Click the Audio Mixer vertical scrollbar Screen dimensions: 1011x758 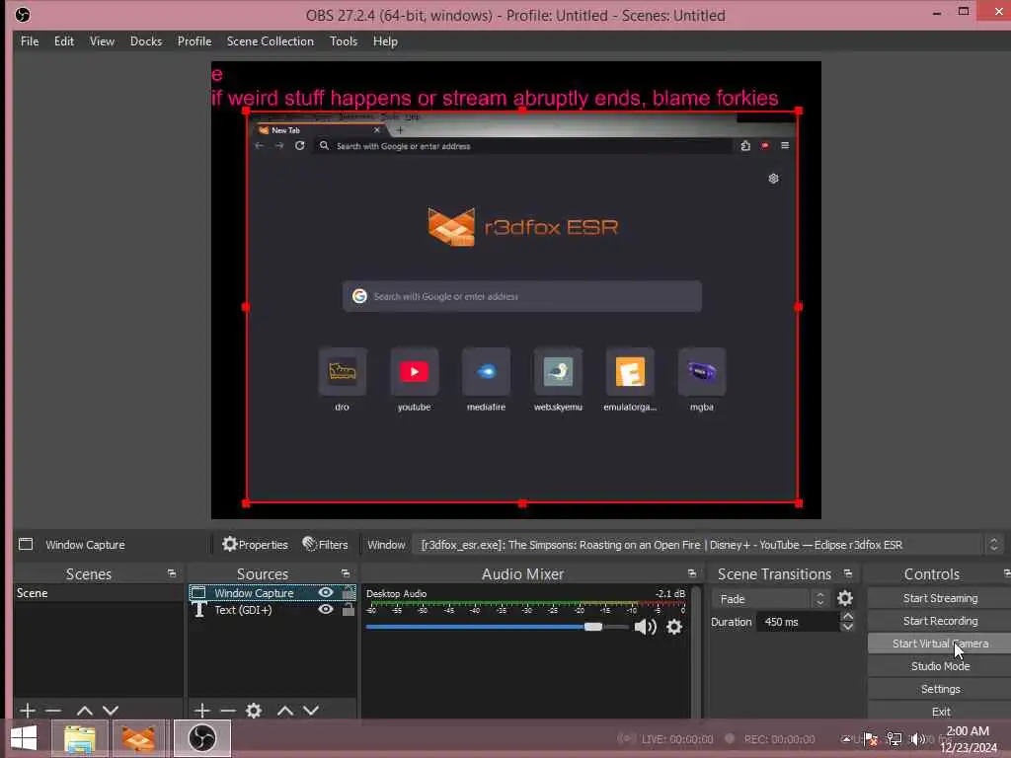click(x=696, y=651)
